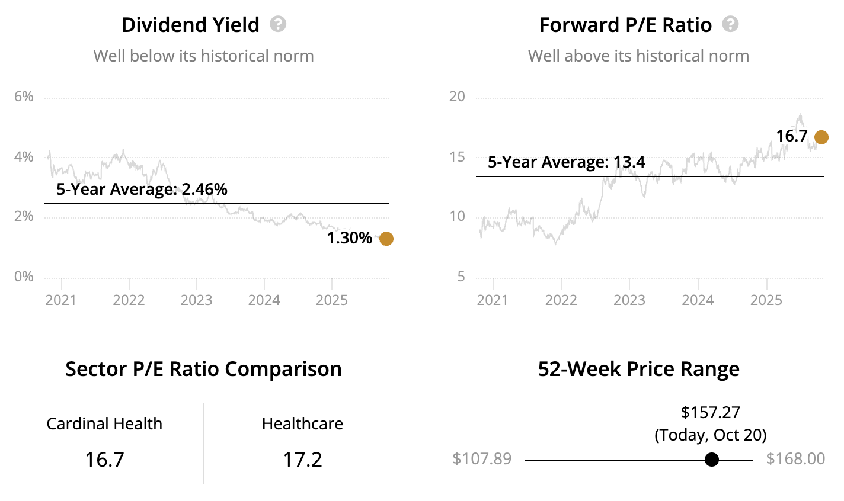
Task: Click the Forward P/E Ratio chart title
Action: [x=625, y=25]
